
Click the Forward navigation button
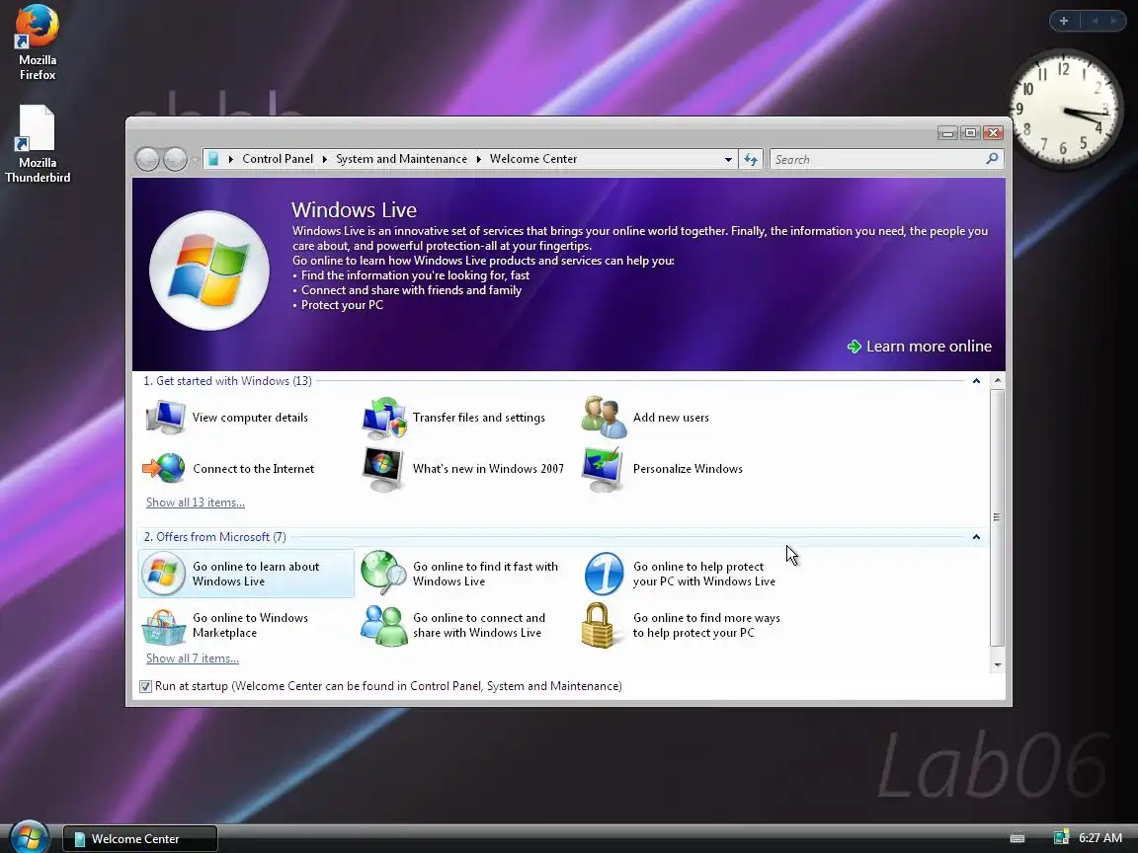(x=175, y=159)
